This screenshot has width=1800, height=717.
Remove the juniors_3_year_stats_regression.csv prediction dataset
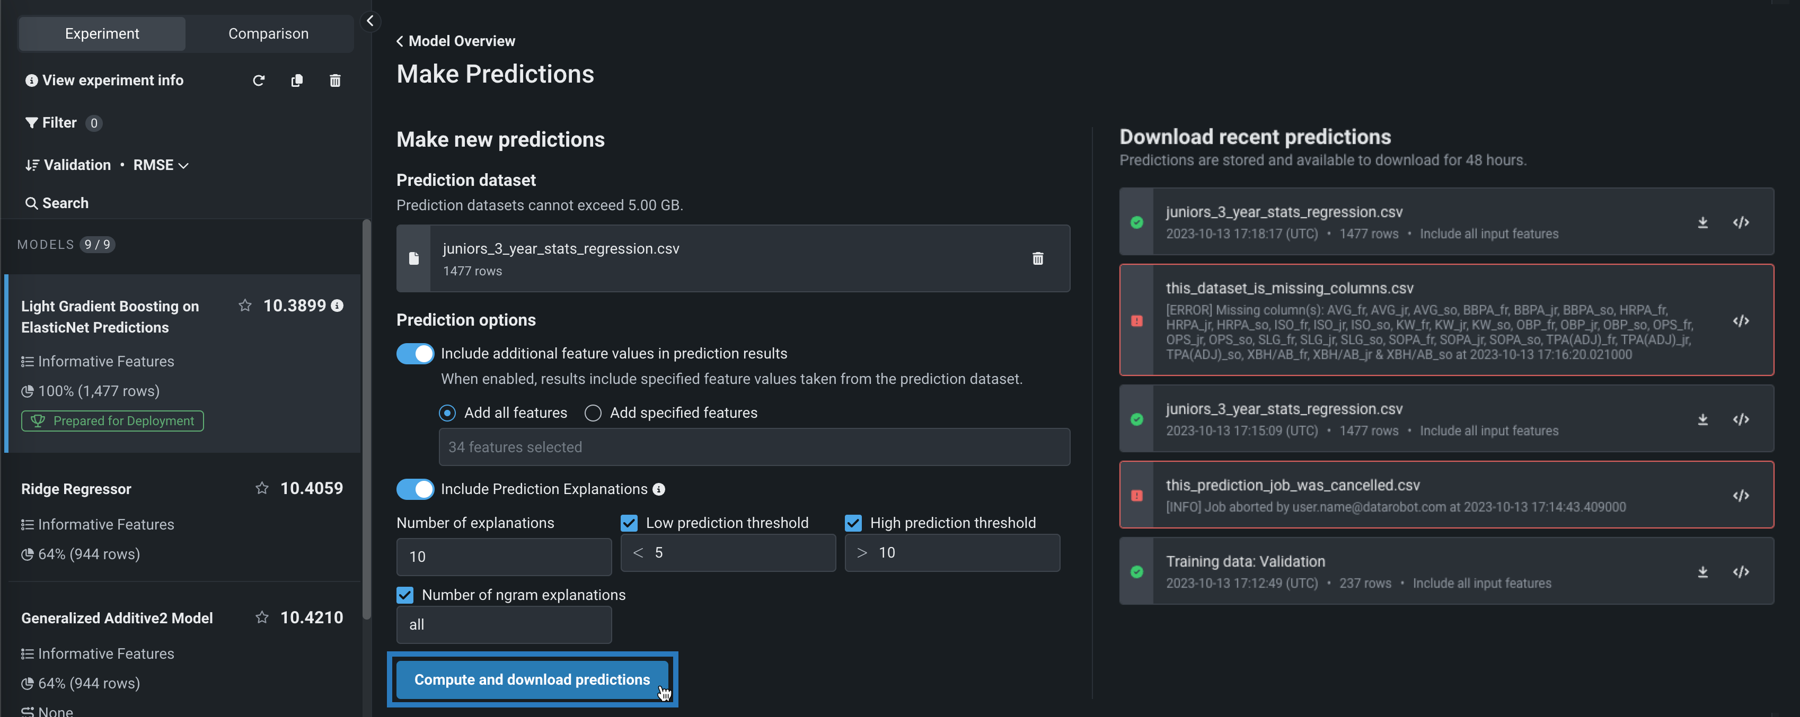pos(1038,259)
